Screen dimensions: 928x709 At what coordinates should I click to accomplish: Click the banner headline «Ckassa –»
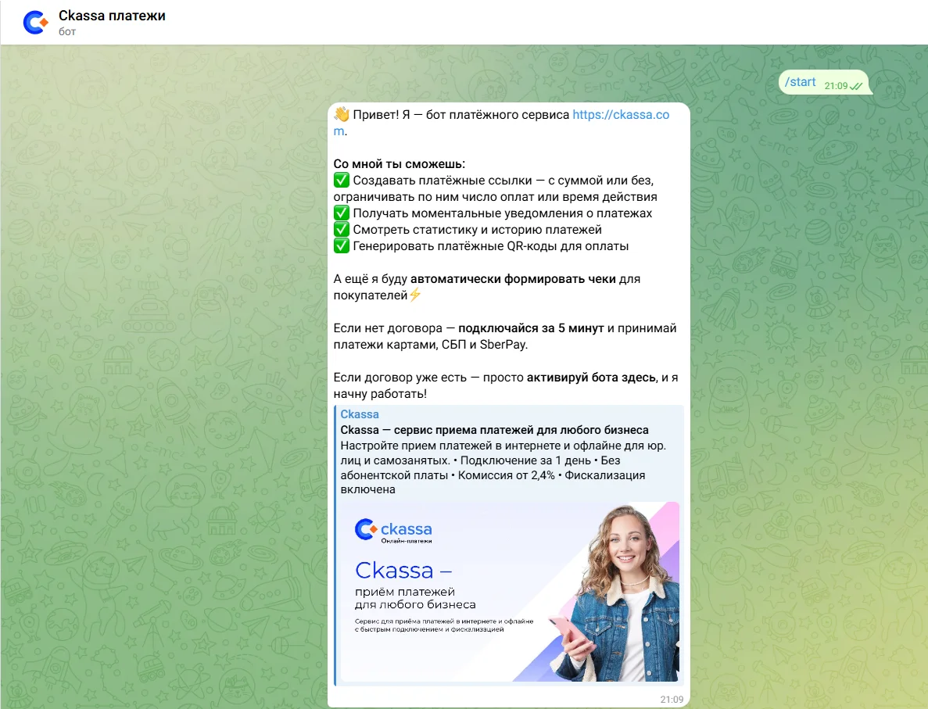[x=403, y=571]
